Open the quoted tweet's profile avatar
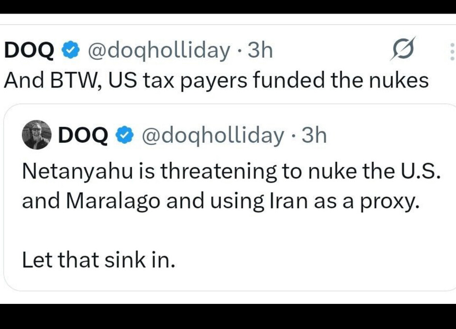This screenshot has height=329, width=456. pyautogui.click(x=37, y=135)
